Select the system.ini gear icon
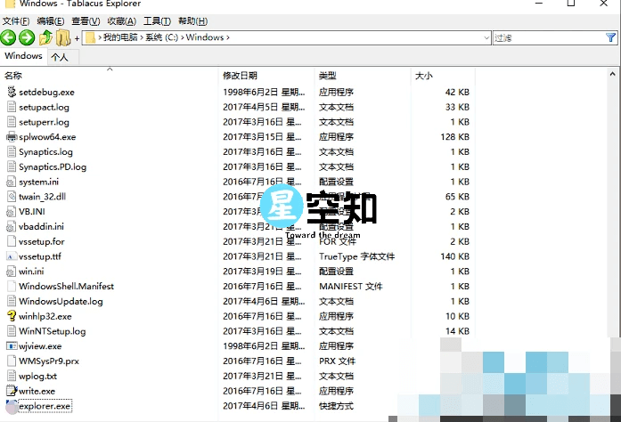The height and width of the screenshot is (422, 621). pyautogui.click(x=12, y=182)
